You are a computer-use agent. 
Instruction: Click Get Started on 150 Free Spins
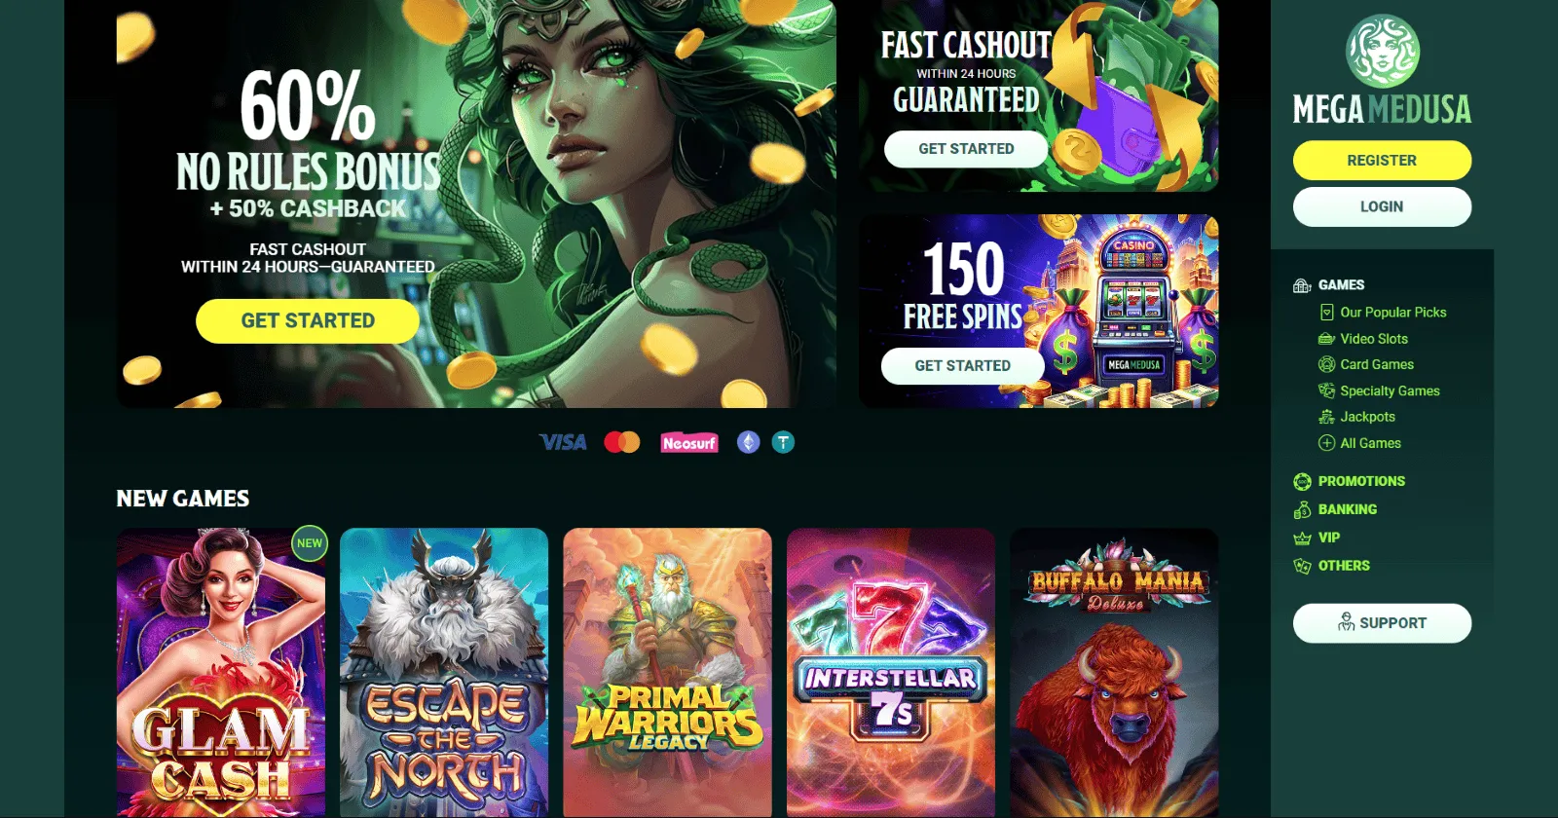point(963,366)
